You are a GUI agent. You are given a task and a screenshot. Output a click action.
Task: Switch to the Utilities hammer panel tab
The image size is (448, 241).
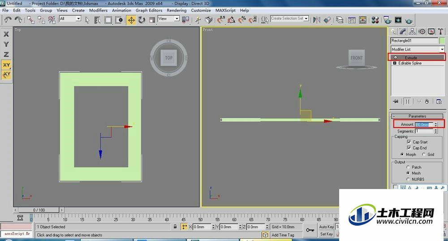click(x=440, y=31)
